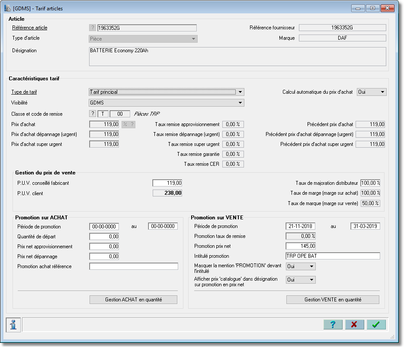Click Gestion ACHAT en quantité button
The height and width of the screenshot is (348, 404).
[x=134, y=300]
